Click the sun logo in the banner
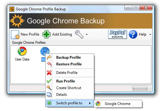The image size is (161, 111). (x=17, y=21)
